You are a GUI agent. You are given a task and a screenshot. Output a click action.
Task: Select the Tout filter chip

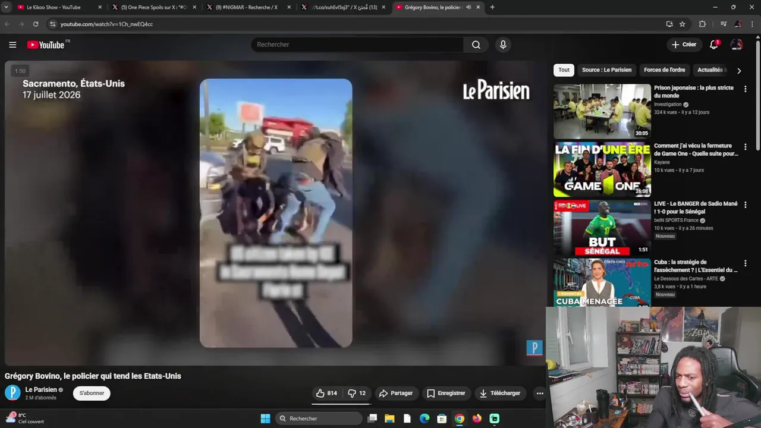(x=564, y=70)
